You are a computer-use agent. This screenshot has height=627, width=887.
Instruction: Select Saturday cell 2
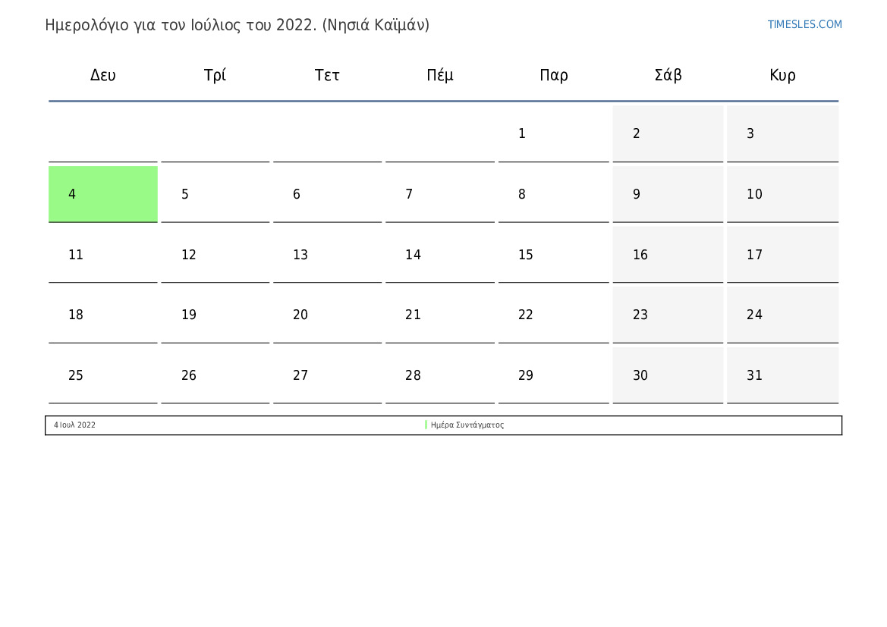[668, 133]
